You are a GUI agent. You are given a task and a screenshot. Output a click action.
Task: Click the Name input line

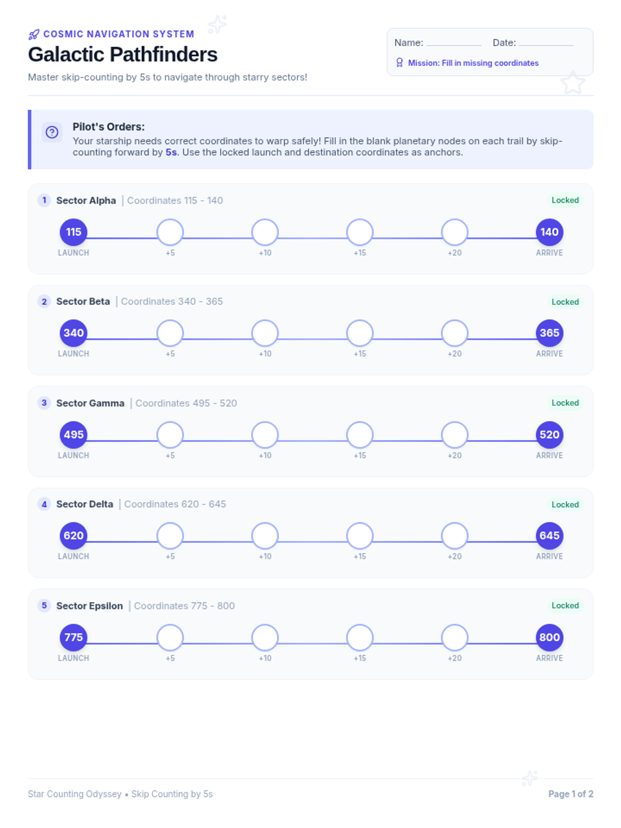coord(454,43)
